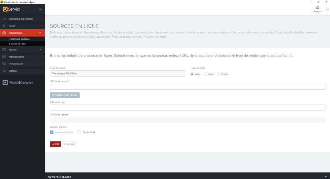Viewport: 330px width, 179px height.
Task: Click the Groupes d'accès label
Action: (58, 127)
